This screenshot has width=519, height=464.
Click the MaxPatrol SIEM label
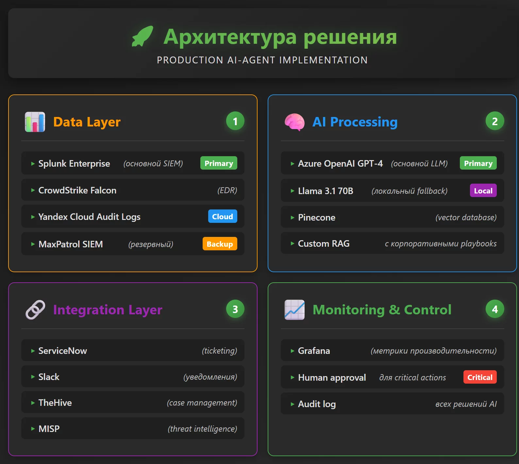(x=71, y=244)
